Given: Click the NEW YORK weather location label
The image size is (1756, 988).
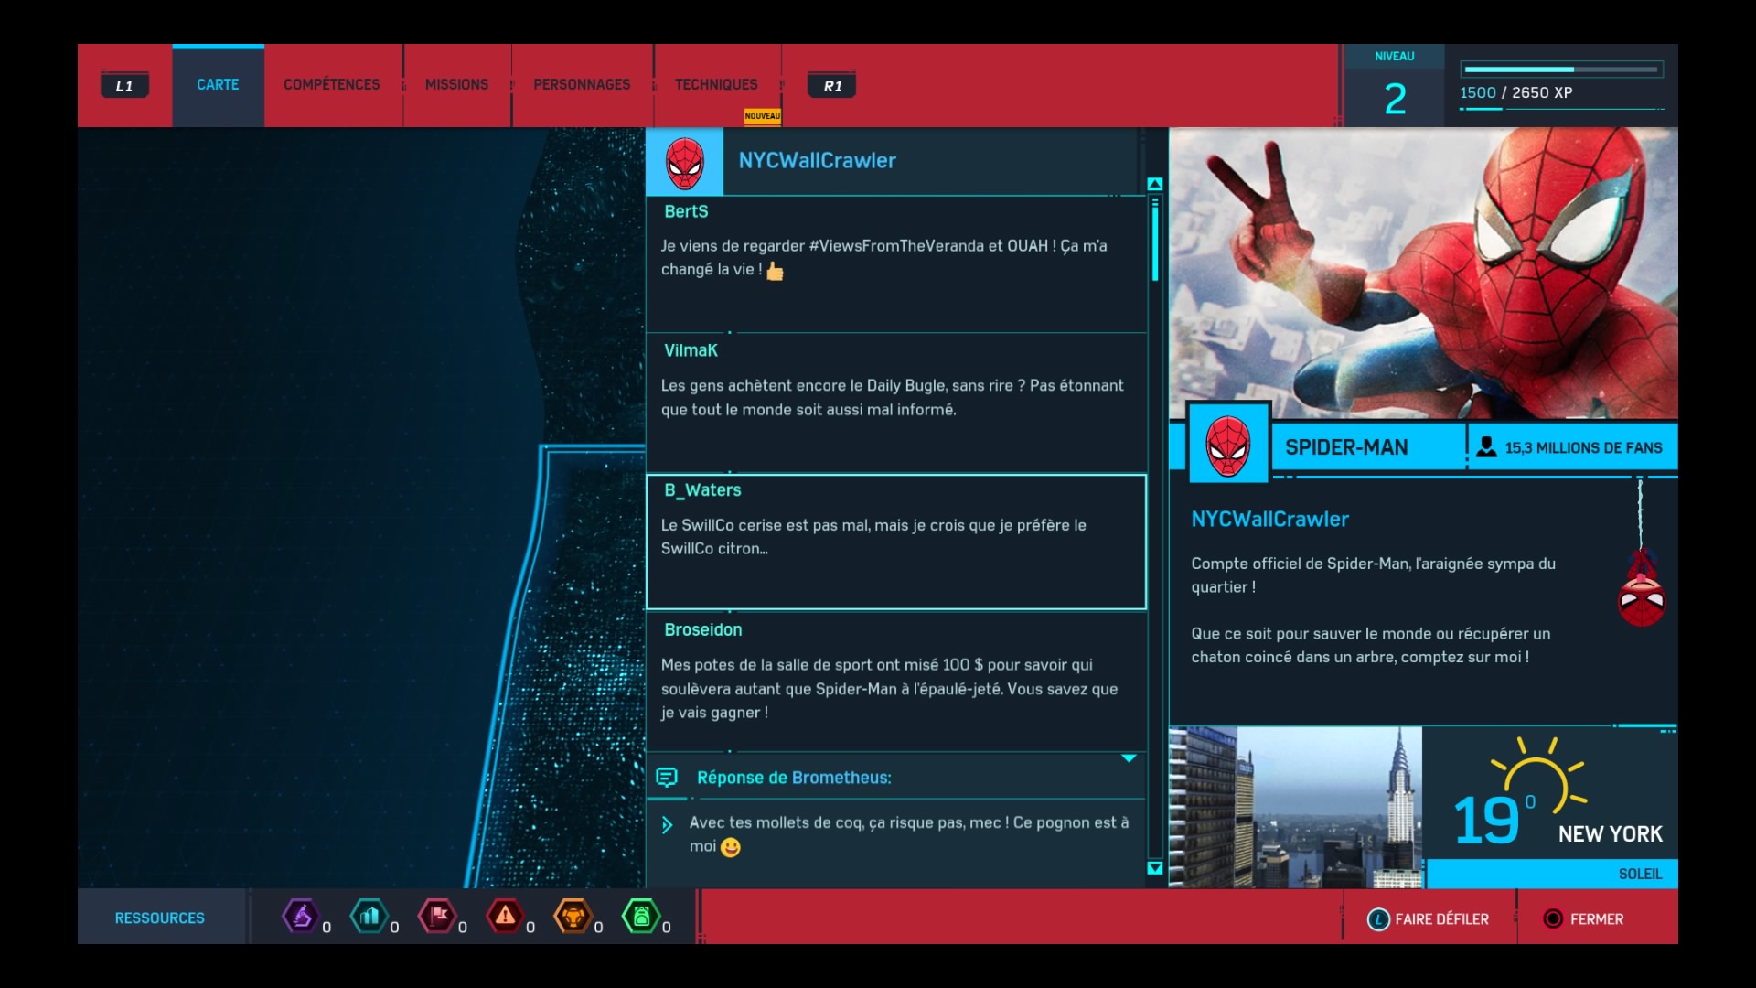Looking at the screenshot, I should pyautogui.click(x=1611, y=834).
